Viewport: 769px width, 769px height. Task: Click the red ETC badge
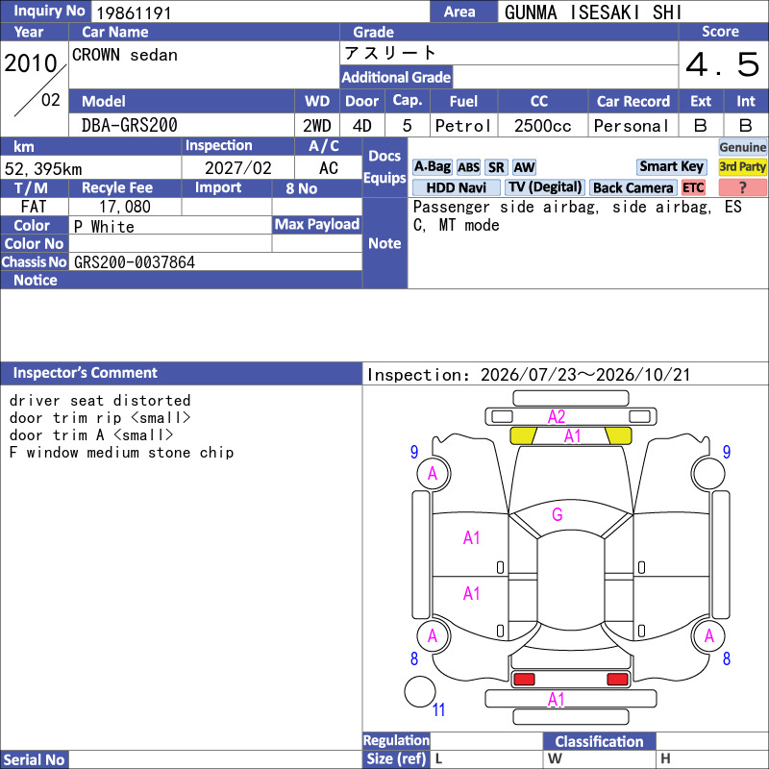[693, 187]
